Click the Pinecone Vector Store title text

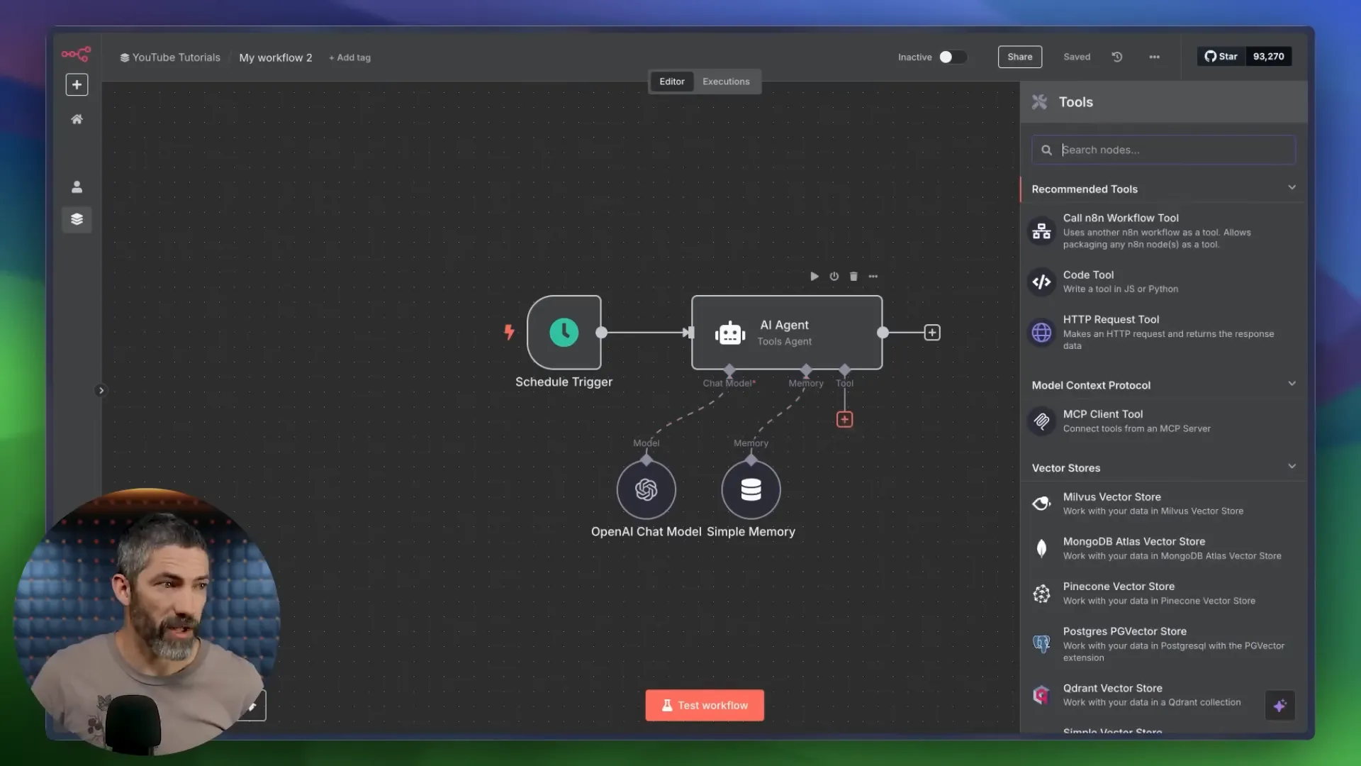[x=1119, y=586]
